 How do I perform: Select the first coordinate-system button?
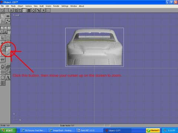tap(2, 32)
